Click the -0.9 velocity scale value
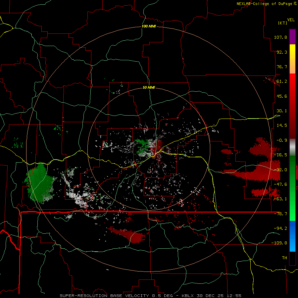The image size is (298, 298). 282,140
